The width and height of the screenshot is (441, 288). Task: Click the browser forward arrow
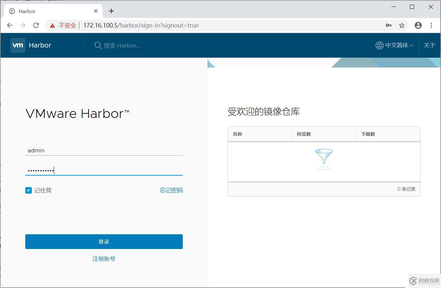23,25
